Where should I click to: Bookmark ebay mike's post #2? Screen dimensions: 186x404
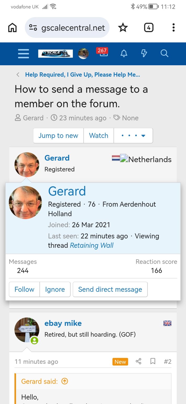[x=153, y=361]
